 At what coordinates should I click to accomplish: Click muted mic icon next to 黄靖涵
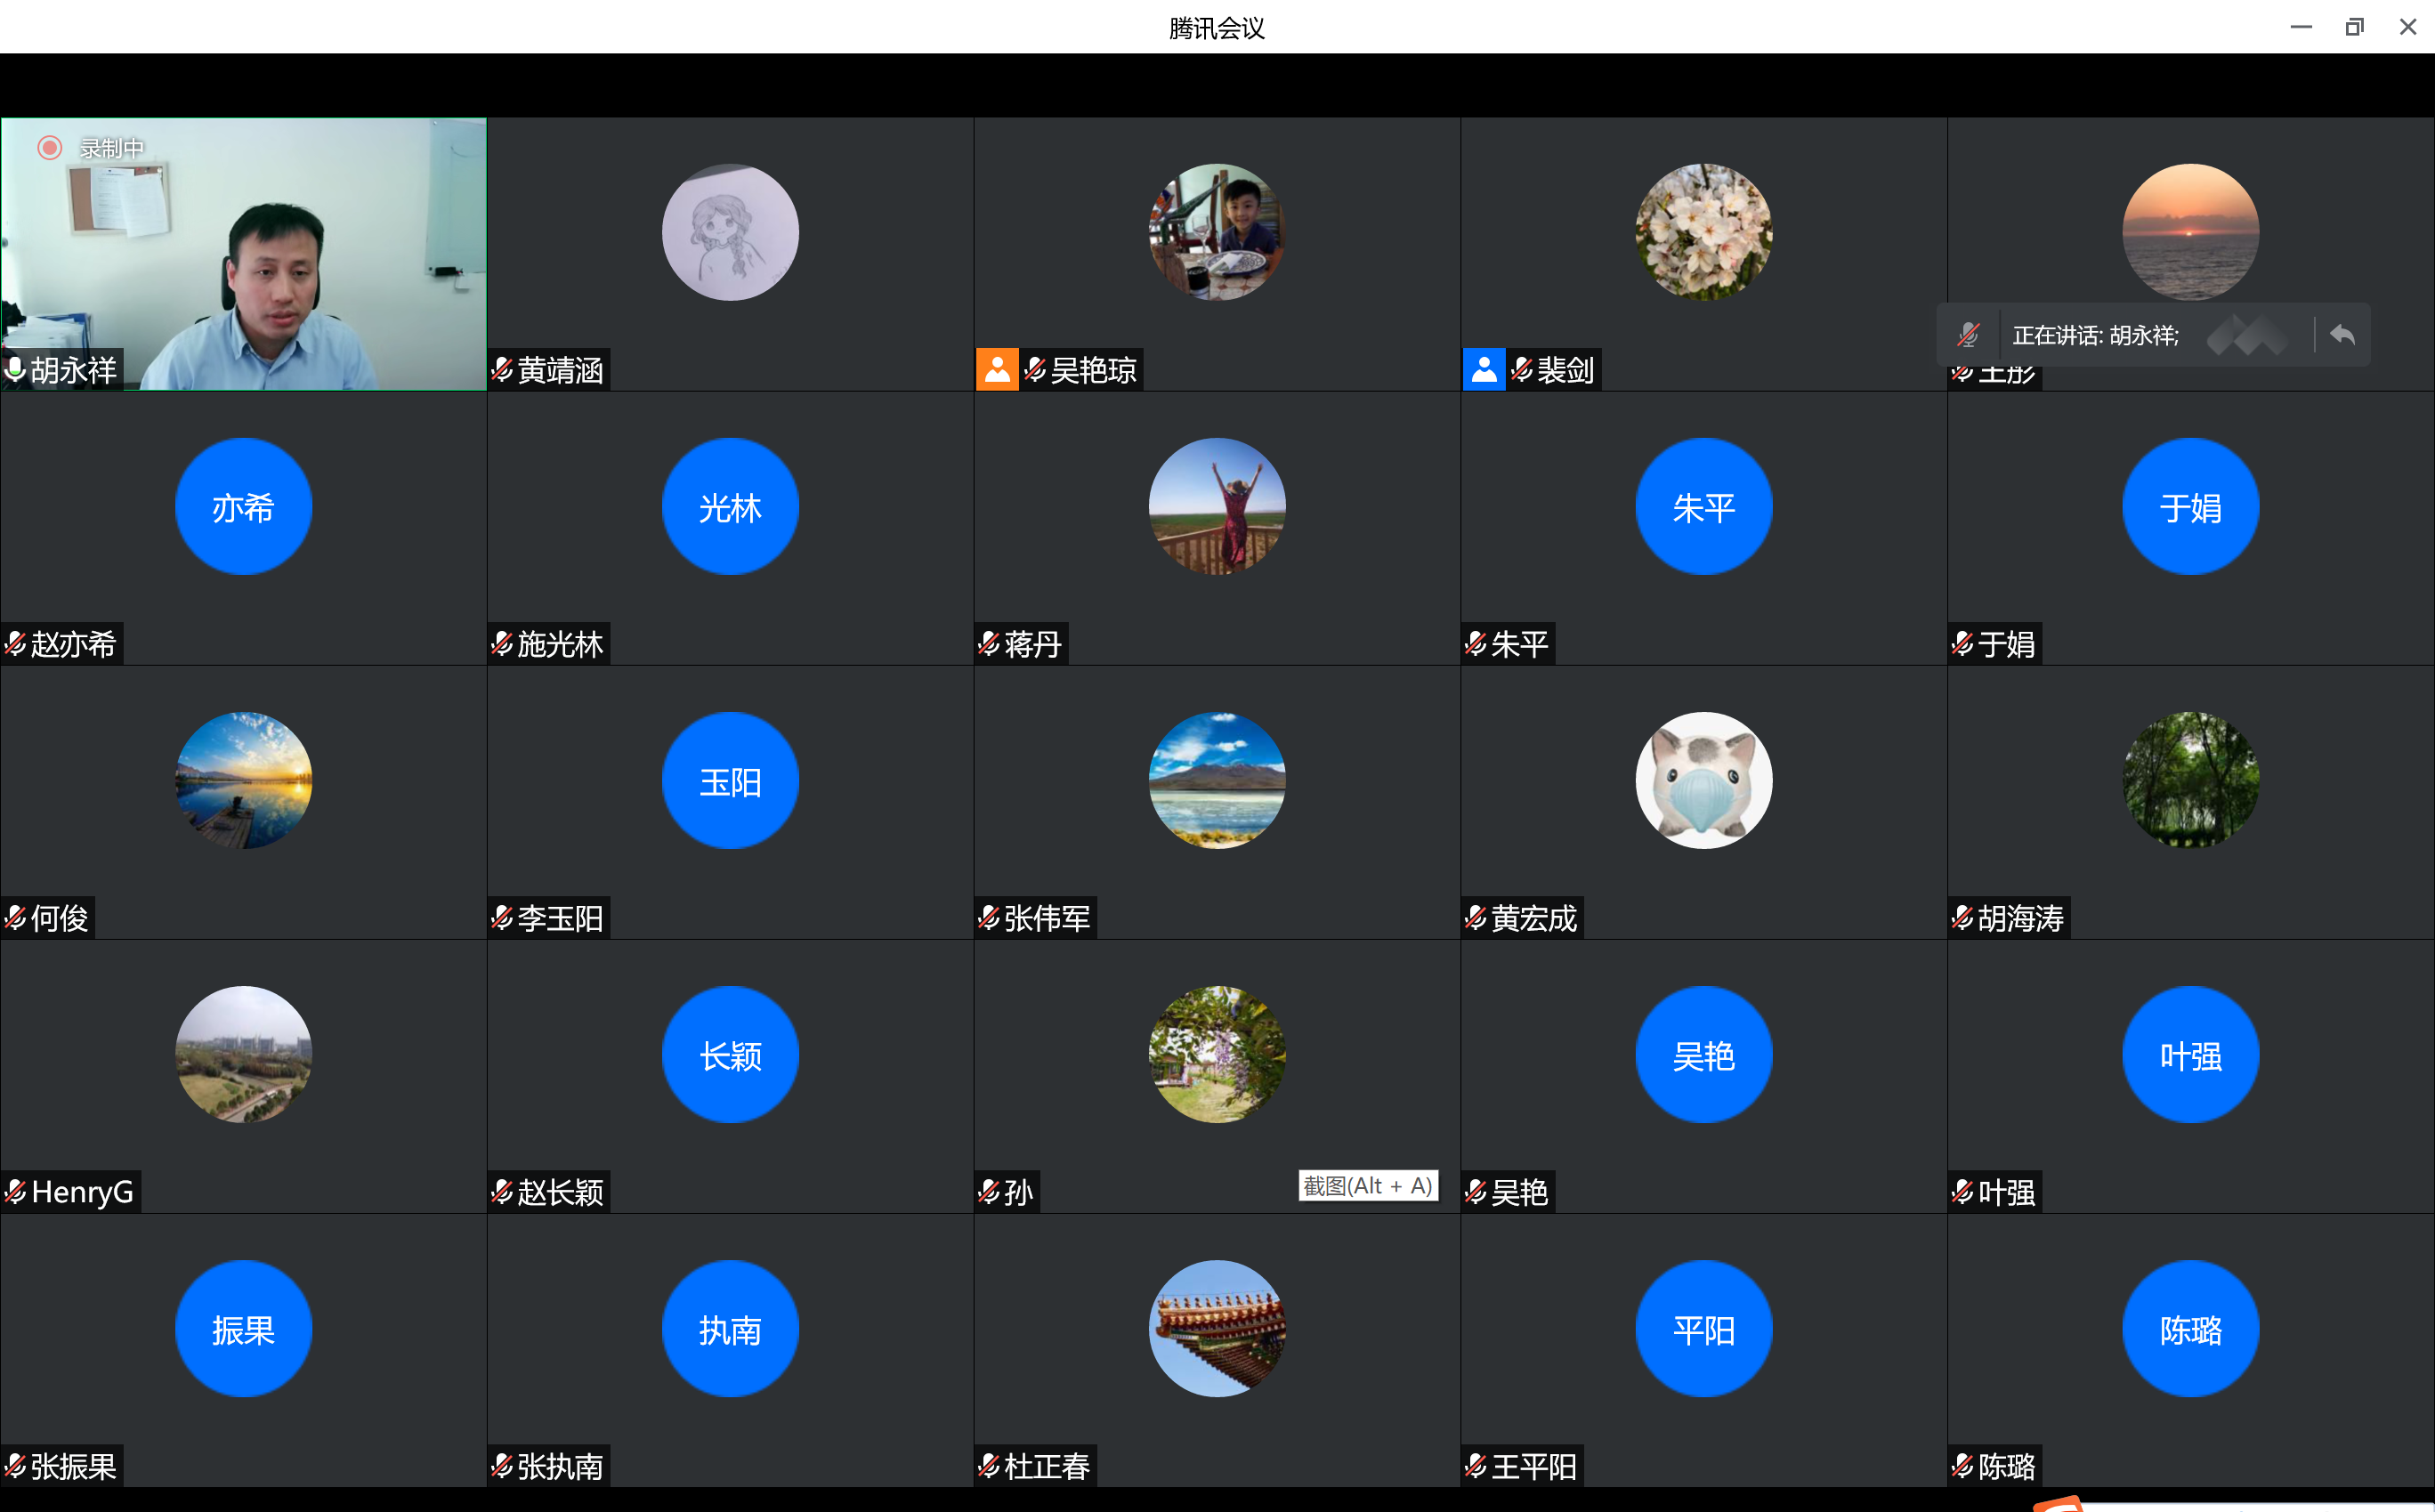click(x=502, y=370)
